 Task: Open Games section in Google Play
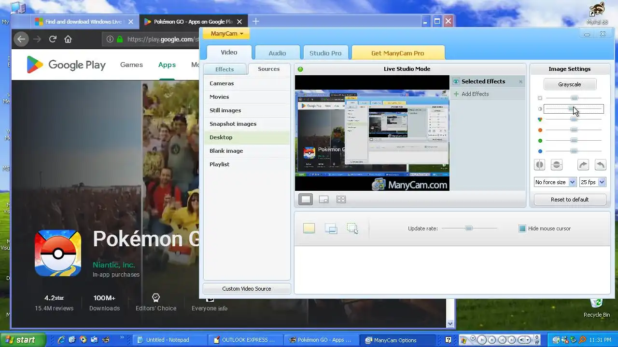coord(131,65)
